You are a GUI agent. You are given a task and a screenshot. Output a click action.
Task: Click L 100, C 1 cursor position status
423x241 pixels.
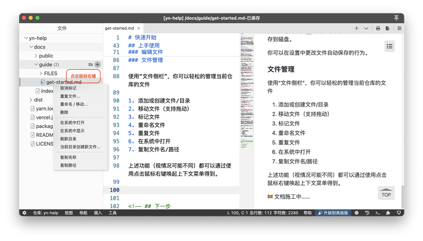tap(237, 212)
